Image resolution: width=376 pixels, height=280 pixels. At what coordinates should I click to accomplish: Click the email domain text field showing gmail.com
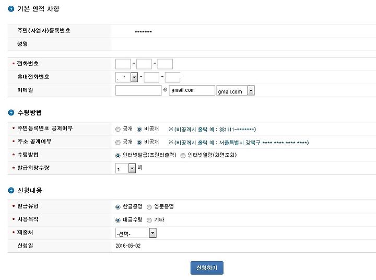(192, 90)
